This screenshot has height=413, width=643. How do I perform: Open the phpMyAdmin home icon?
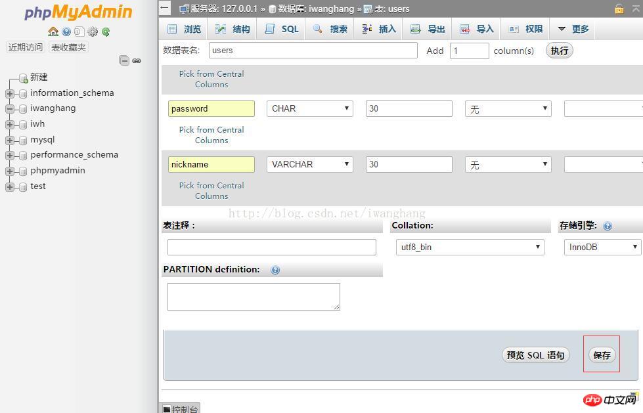[53, 32]
